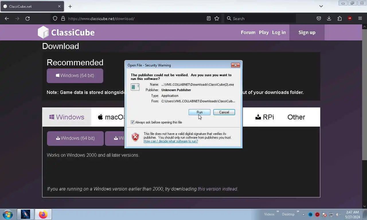Go back using the browser back arrow

[x=7, y=18]
